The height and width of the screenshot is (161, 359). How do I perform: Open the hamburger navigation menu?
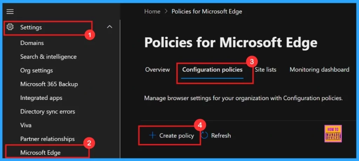point(10,12)
